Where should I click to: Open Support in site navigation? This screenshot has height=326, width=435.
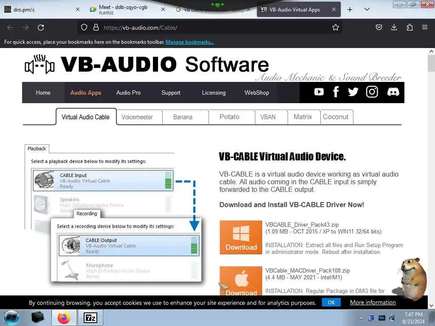[171, 93]
